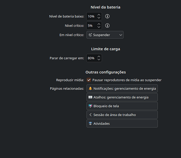Increase the low battery level percentage
The width and height of the screenshot is (181, 158).
(x=99, y=15)
